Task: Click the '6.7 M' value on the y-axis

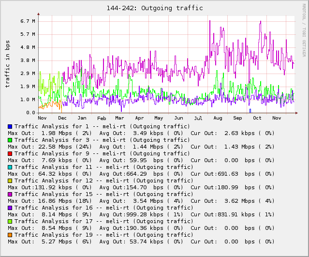Action: click(28, 21)
